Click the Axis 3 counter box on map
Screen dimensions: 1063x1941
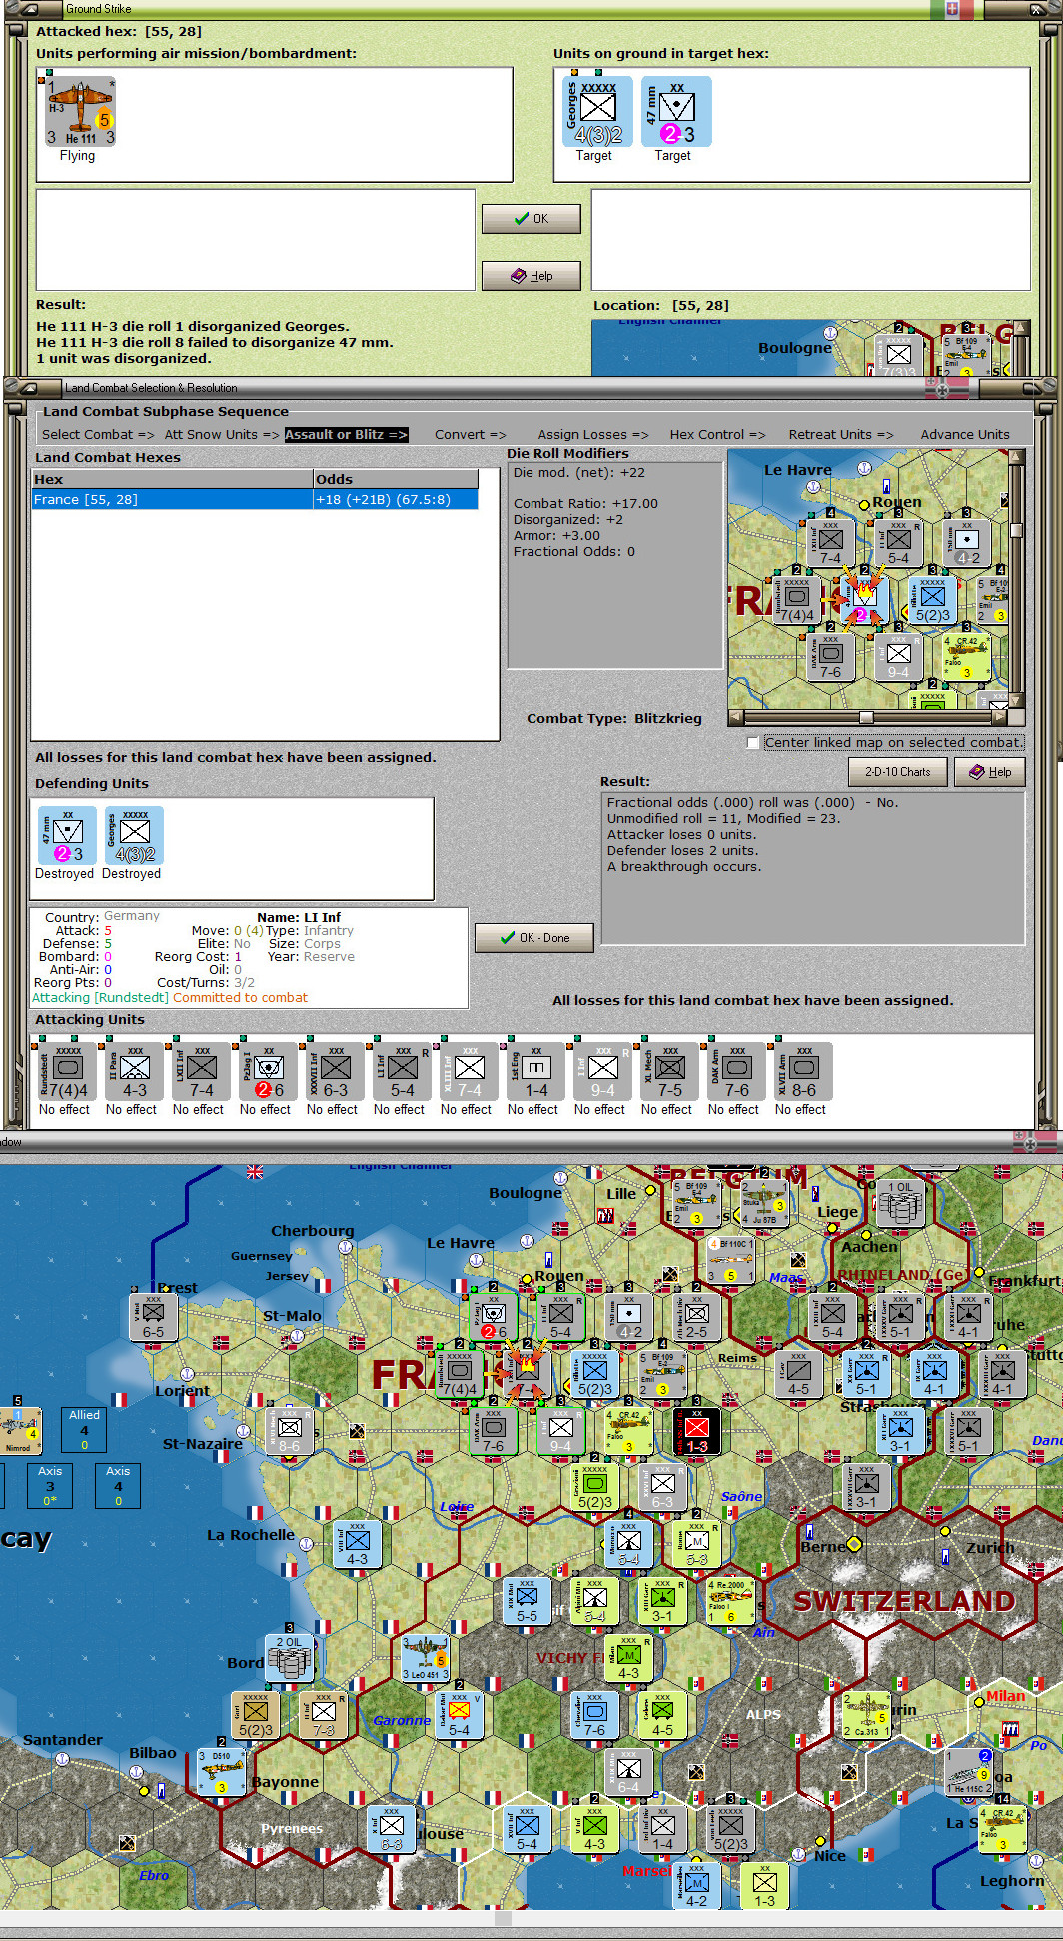point(50,1485)
